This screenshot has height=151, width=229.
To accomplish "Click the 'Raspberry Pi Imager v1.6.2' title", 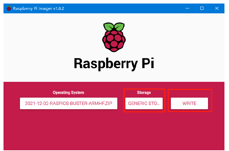I will pos(39,8).
